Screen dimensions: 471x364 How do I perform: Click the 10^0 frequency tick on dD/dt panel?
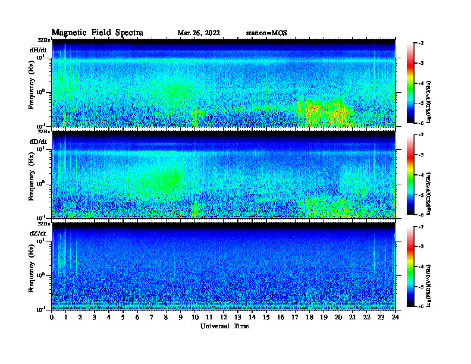pos(40,183)
